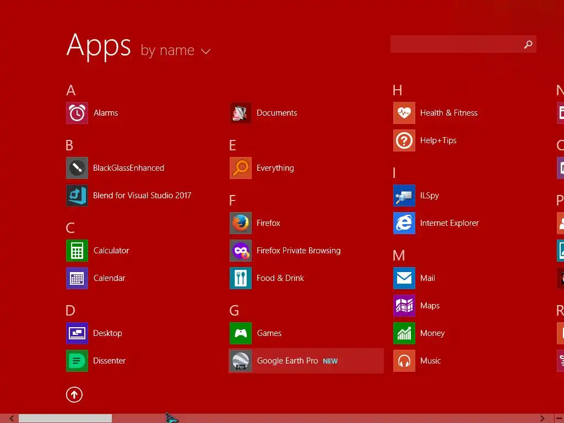Screen dimensions: 564x423
Task: Click the NEW badge beside Google Earth Pro
Action: pos(330,361)
